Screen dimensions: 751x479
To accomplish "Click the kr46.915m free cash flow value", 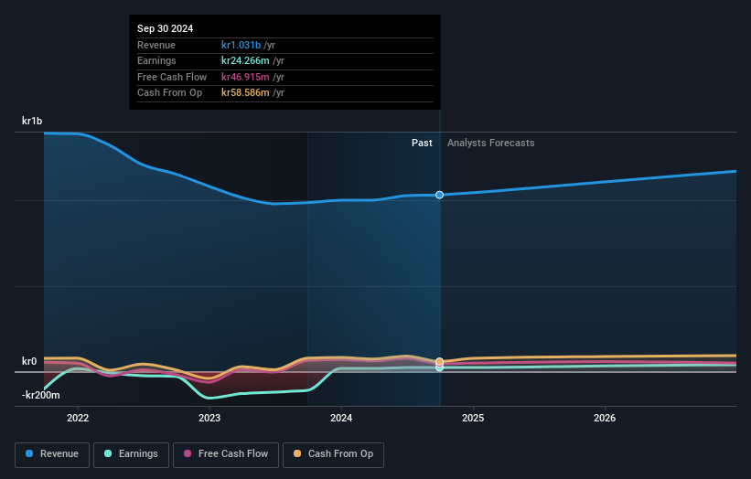I will 245,77.
